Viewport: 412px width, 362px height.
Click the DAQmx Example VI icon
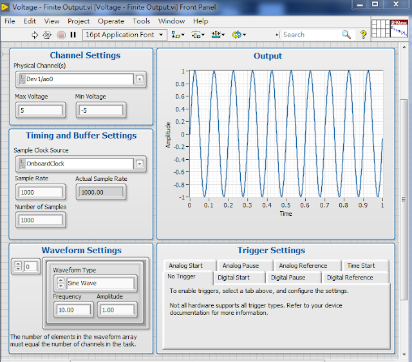pyautogui.click(x=399, y=28)
